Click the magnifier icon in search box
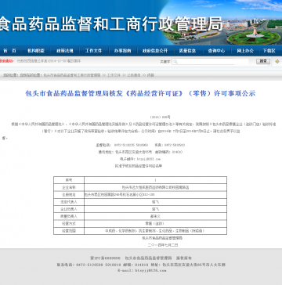 [x=175, y=62]
